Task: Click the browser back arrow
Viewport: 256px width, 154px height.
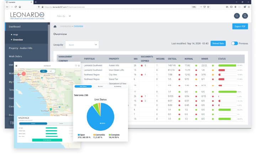Action: [7, 6]
